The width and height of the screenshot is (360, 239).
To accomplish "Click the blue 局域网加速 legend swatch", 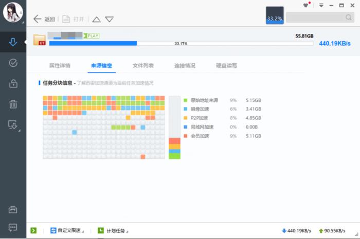I will click(x=186, y=127).
